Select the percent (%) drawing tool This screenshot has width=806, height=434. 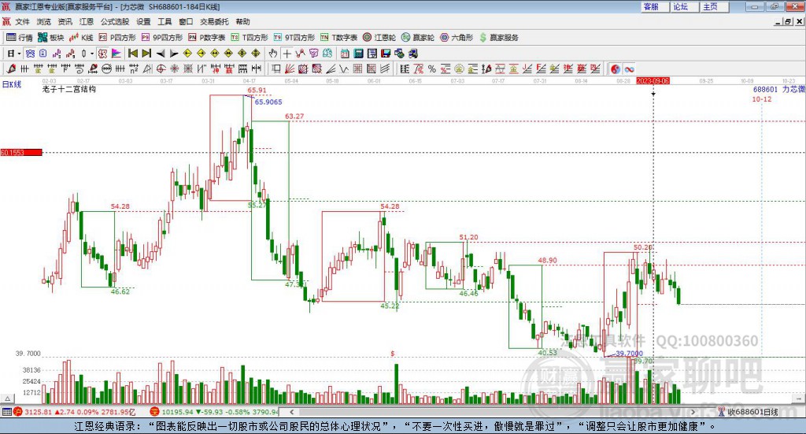(432, 69)
